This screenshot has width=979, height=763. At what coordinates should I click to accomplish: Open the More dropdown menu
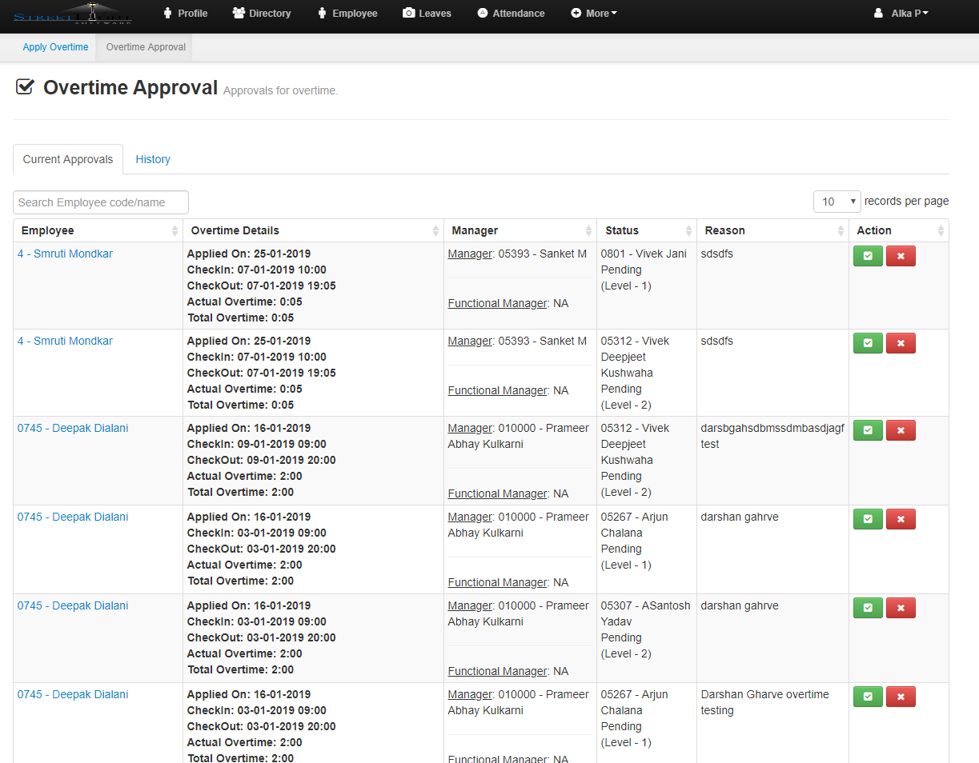(594, 14)
